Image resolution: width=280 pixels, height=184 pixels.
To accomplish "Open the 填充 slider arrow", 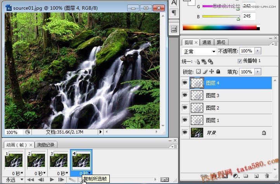I will point(258,72).
